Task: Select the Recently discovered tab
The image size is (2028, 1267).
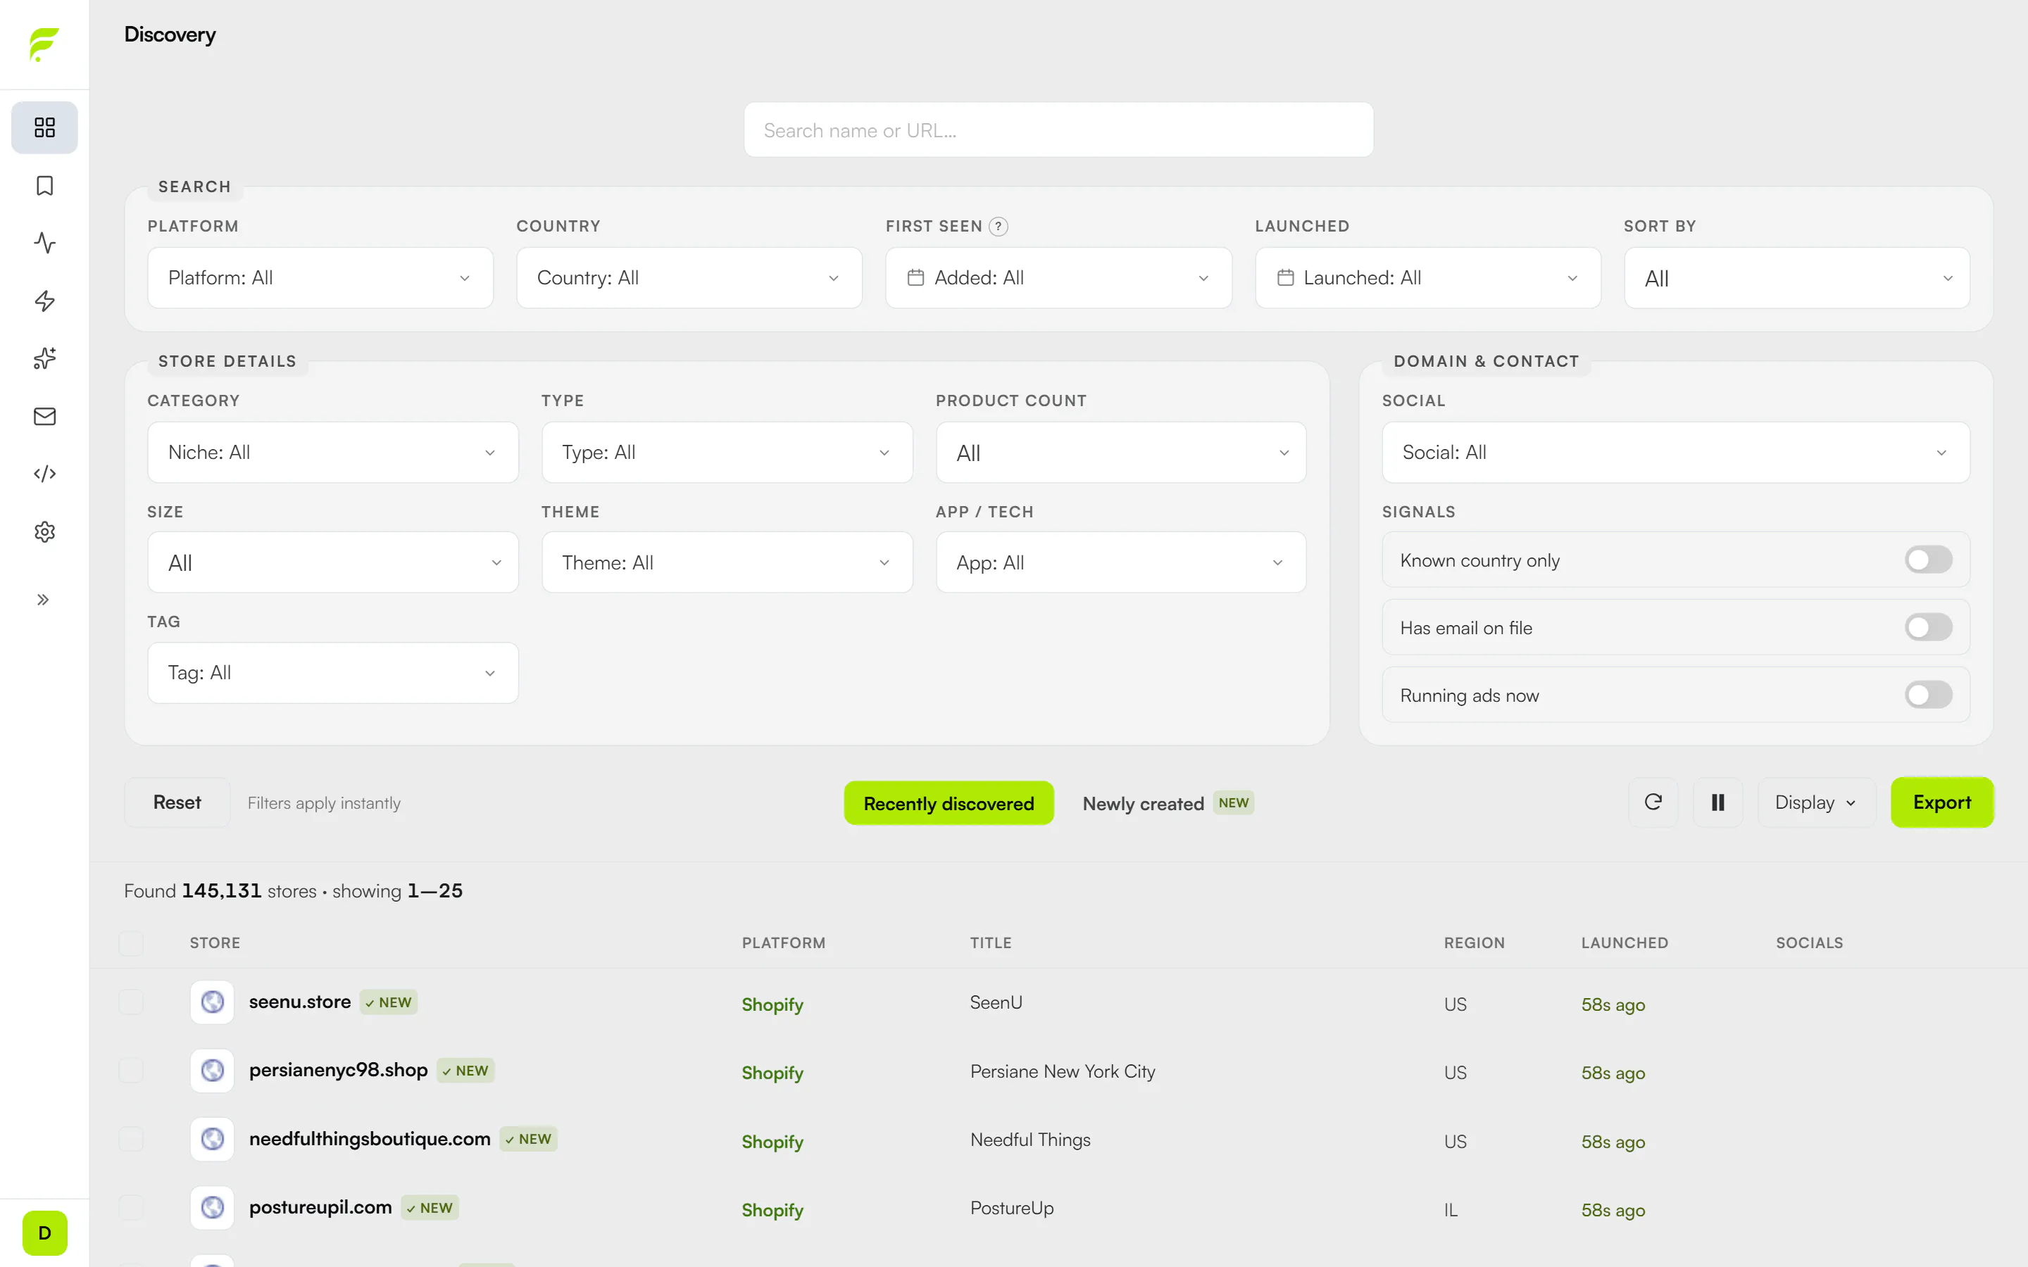Action: click(949, 802)
